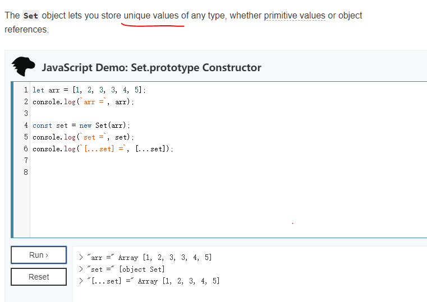Click the Run button
Viewport: 427px width, 302px height.
point(39,255)
